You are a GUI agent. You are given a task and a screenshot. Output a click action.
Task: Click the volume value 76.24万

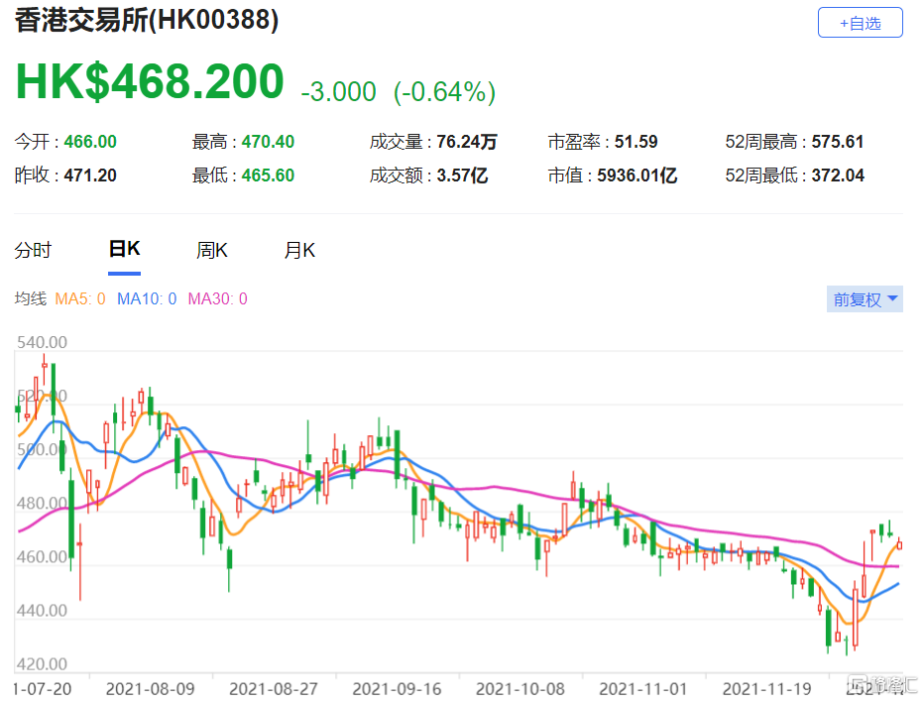467,142
